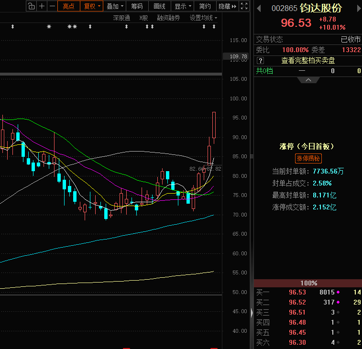Click the cyan long-term moving average line
This screenshot has width=362, height=349.
(106, 240)
